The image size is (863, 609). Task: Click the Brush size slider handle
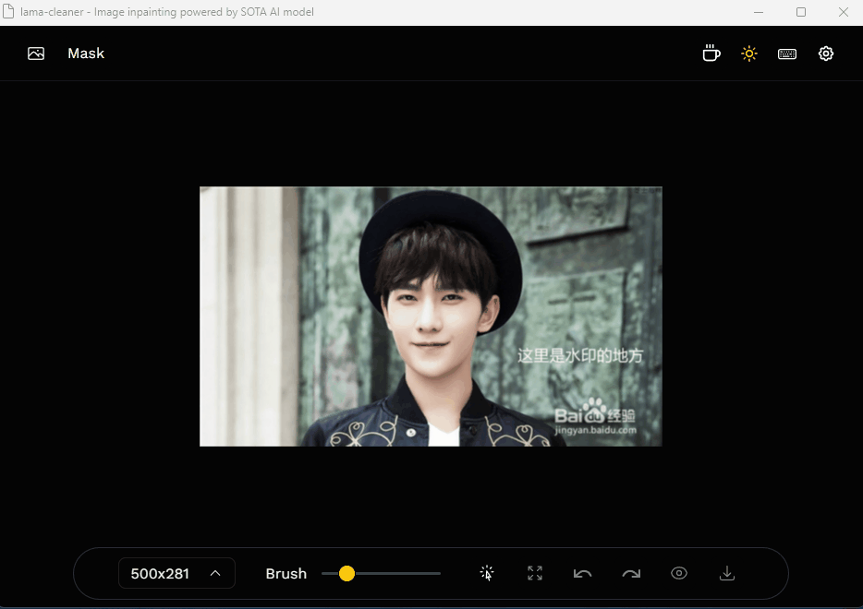346,573
